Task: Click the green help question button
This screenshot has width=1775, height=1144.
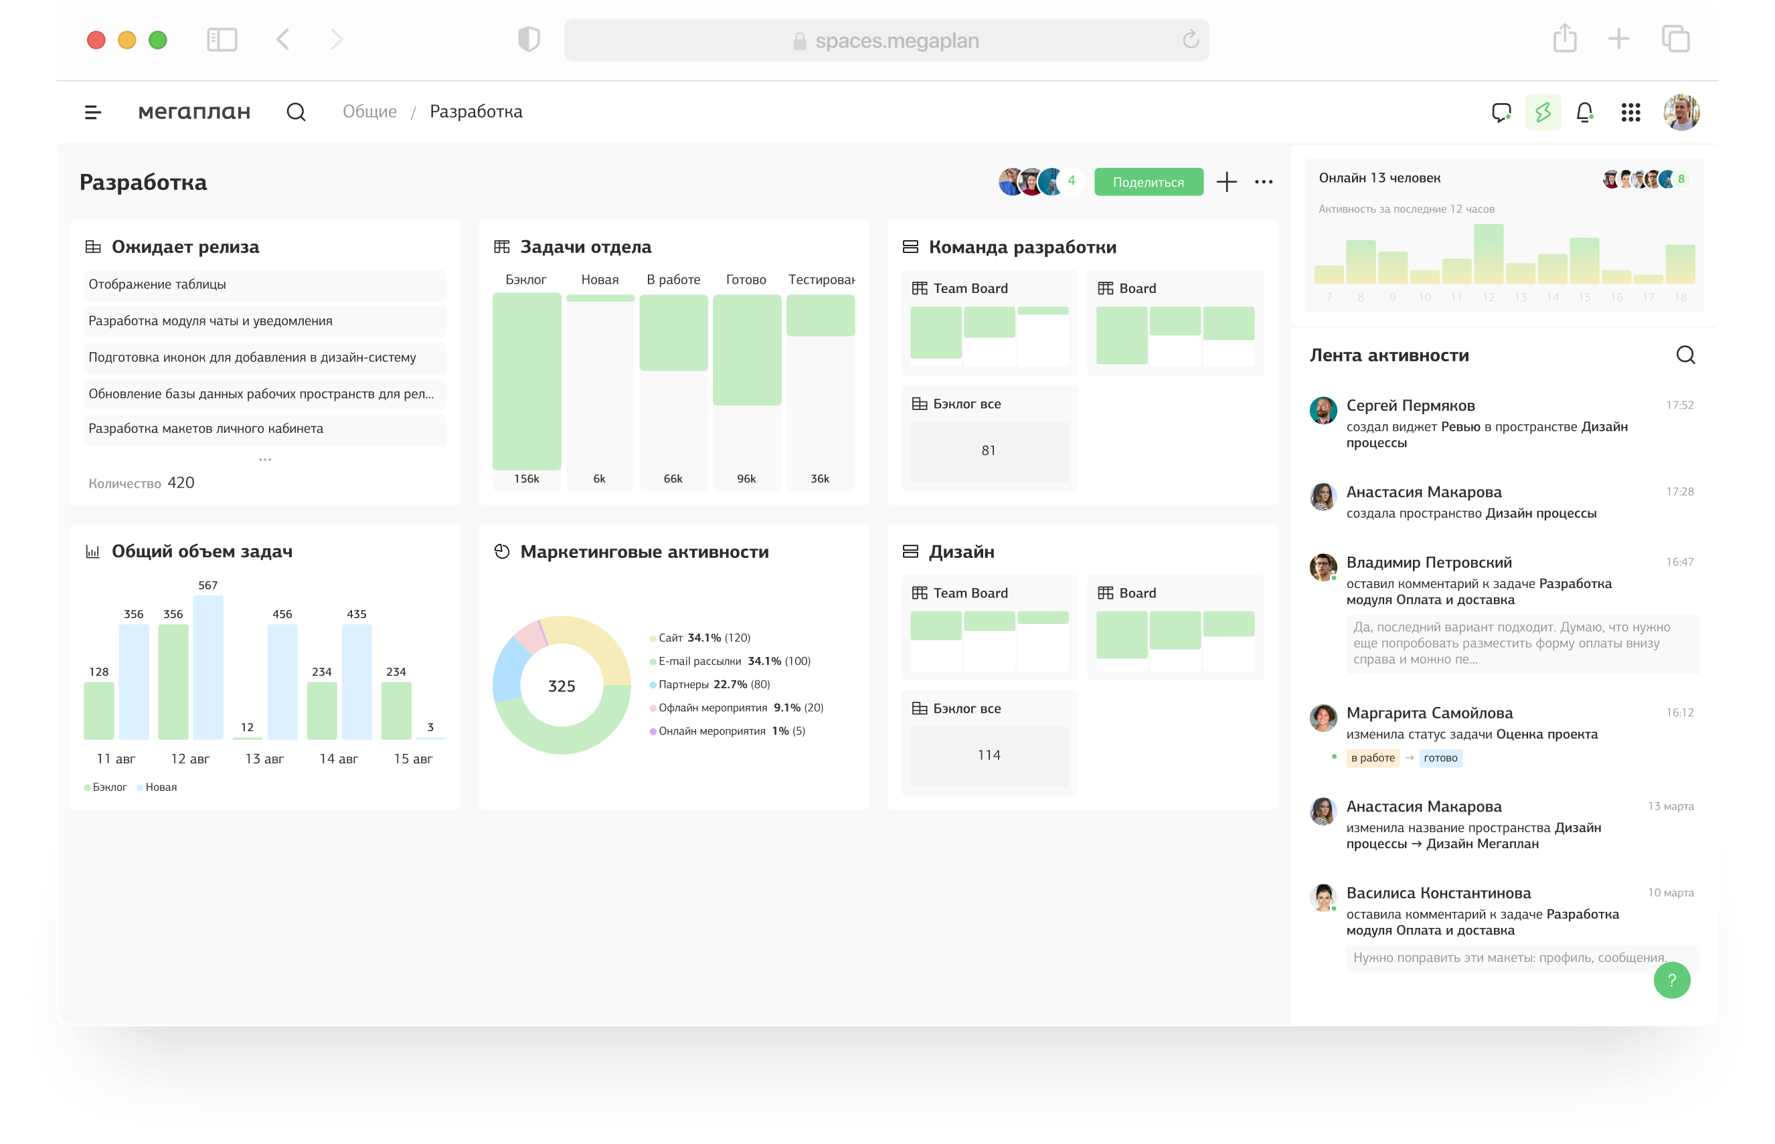Action: [1672, 980]
